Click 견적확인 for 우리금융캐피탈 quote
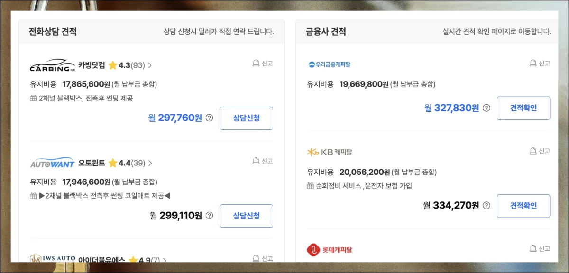The width and height of the screenshot is (569, 273). click(523, 108)
